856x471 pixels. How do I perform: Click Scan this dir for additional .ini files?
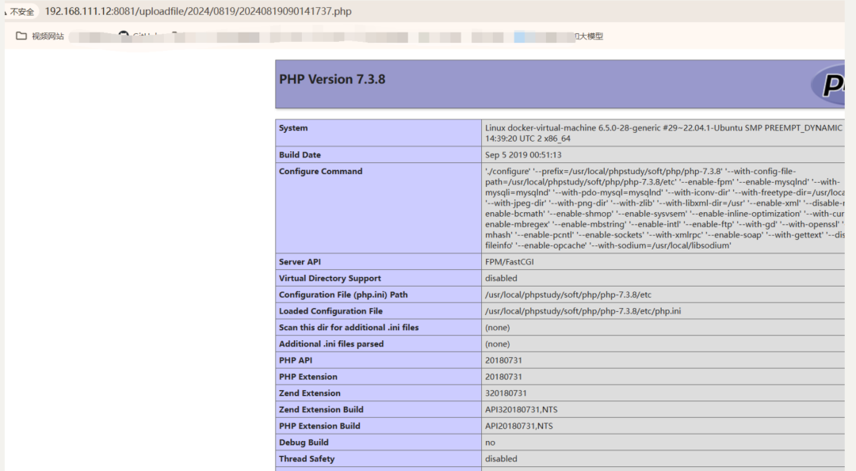click(349, 327)
